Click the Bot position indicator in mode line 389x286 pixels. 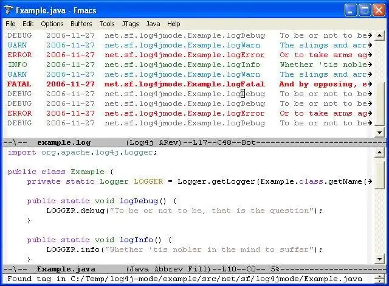pos(248,142)
